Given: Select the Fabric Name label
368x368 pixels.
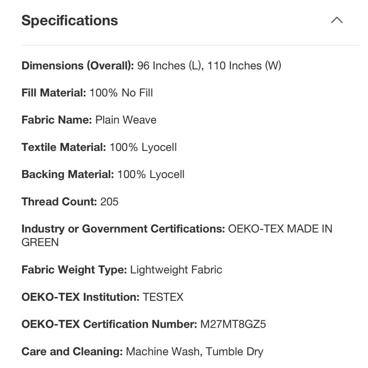Looking at the screenshot, I should [57, 120].
